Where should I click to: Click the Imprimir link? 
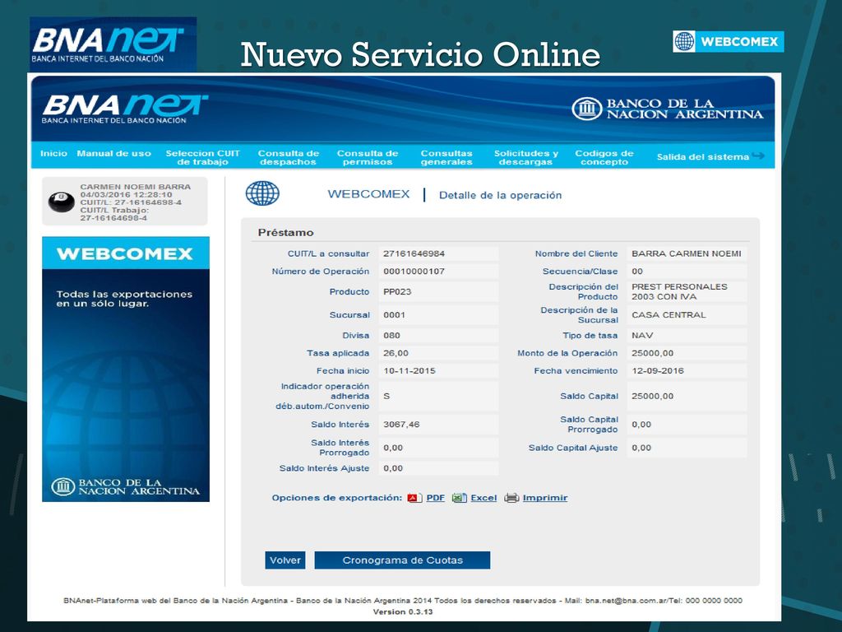(x=545, y=498)
